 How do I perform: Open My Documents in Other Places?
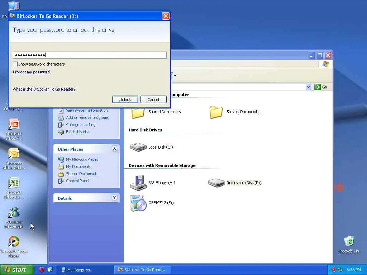[x=78, y=167]
